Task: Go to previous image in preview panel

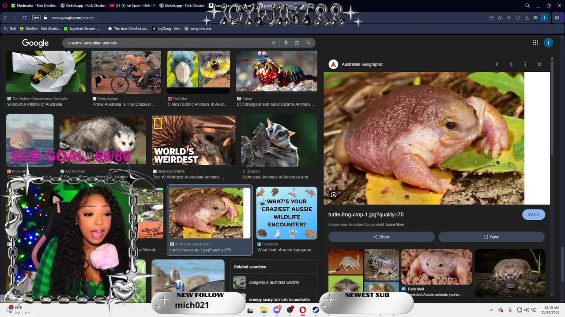Action: [x=497, y=64]
